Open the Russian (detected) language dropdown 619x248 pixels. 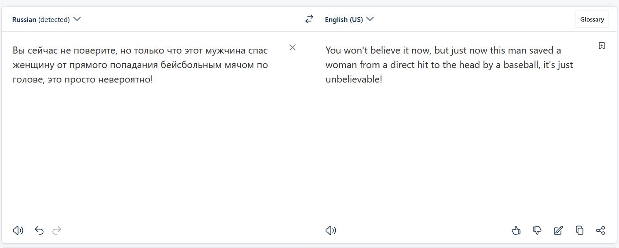tap(46, 19)
